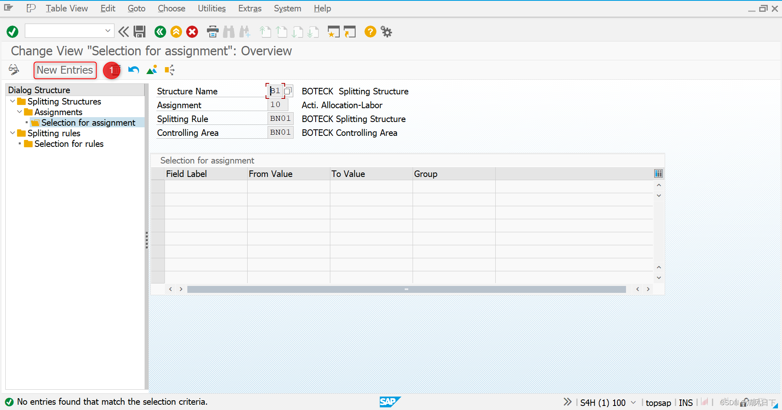Click the Splitting Rule field BN01
Screen dimensions: 782x410
click(280, 118)
